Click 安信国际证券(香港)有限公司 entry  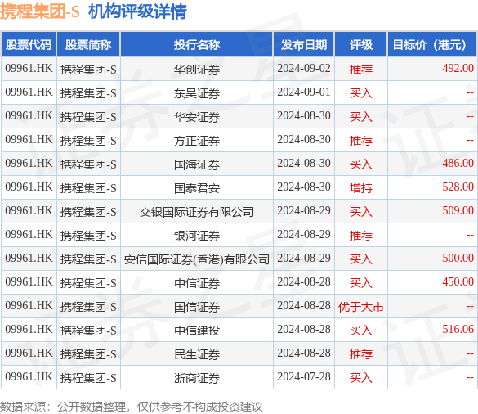pyautogui.click(x=197, y=259)
